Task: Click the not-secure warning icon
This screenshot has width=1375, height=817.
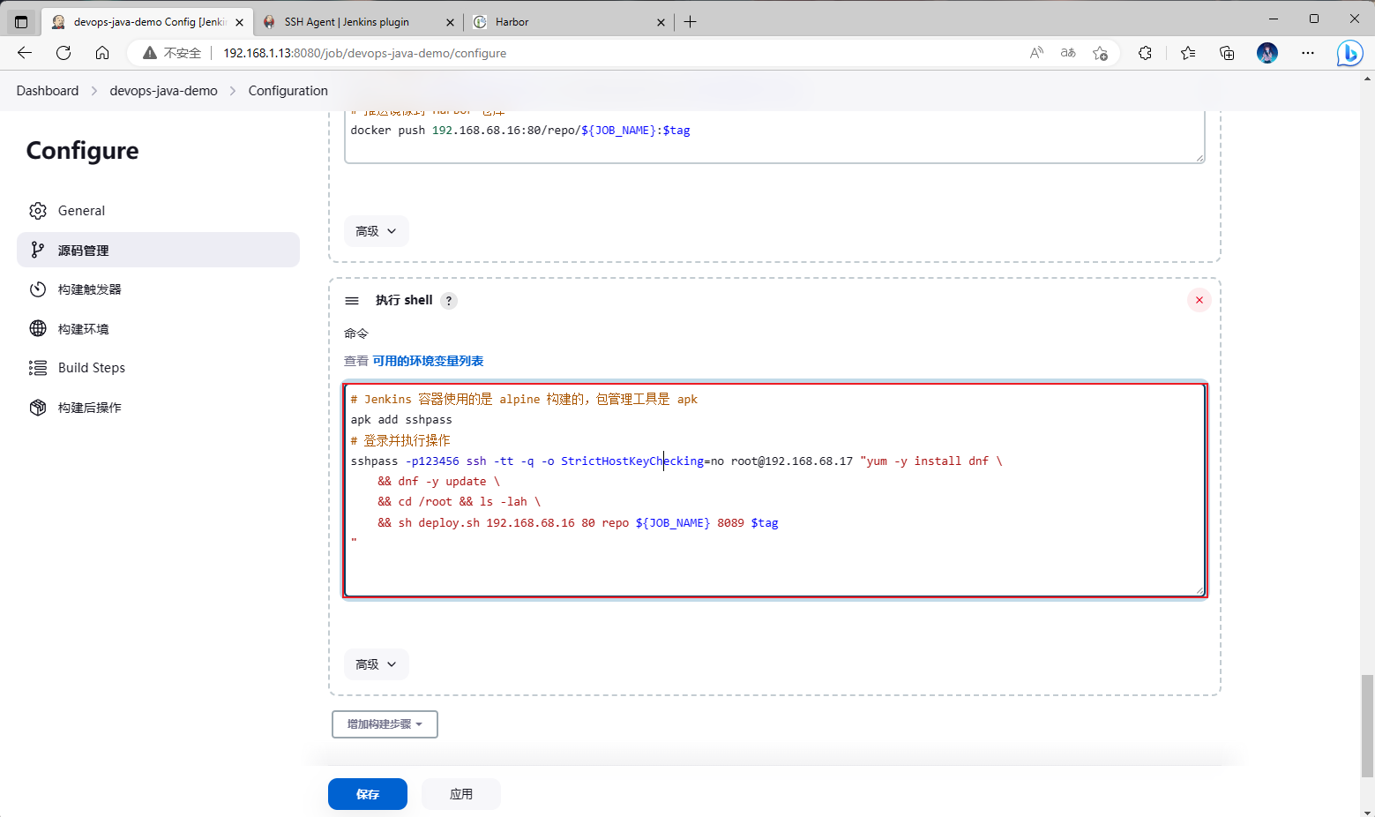Action: tap(150, 53)
